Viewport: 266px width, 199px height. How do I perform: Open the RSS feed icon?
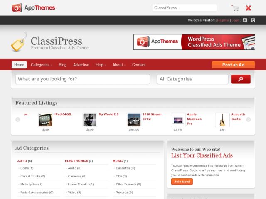(245, 20)
